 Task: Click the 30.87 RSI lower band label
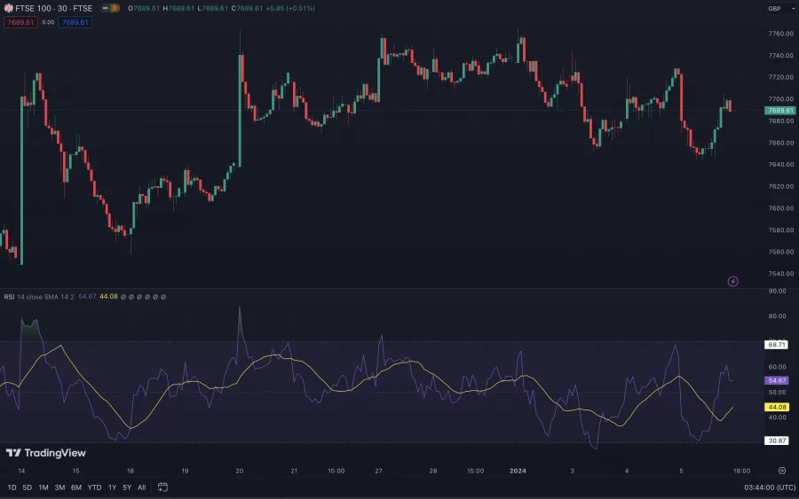point(776,441)
